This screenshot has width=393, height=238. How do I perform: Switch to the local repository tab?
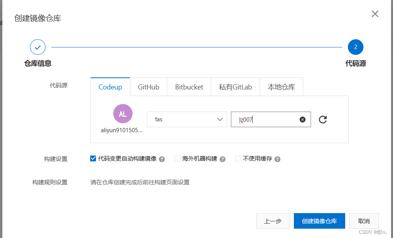click(x=281, y=87)
